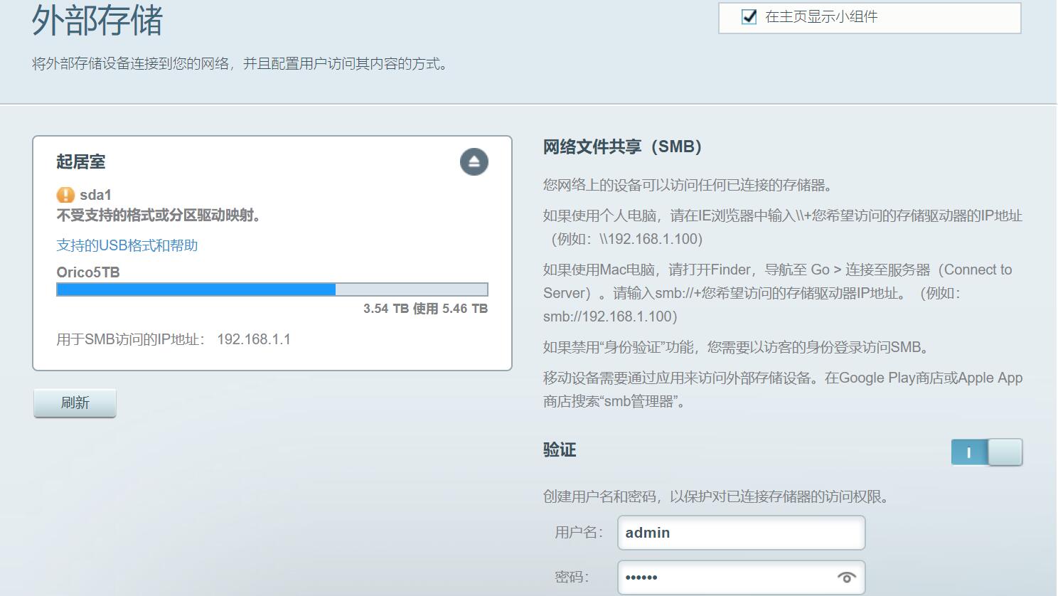1058x596 pixels.
Task: Click the Orico5TB drive label
Action: click(x=88, y=272)
